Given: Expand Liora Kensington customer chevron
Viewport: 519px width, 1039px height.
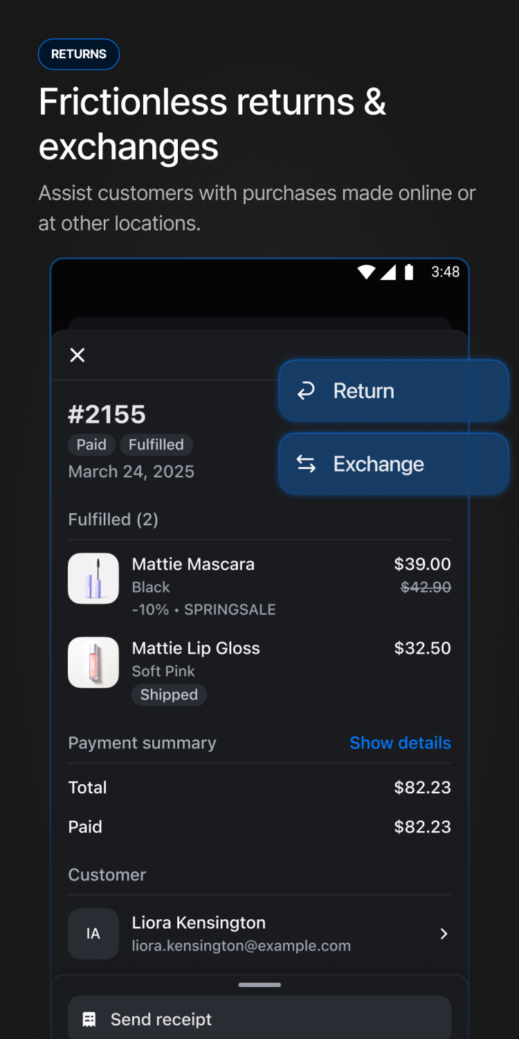Looking at the screenshot, I should point(444,934).
